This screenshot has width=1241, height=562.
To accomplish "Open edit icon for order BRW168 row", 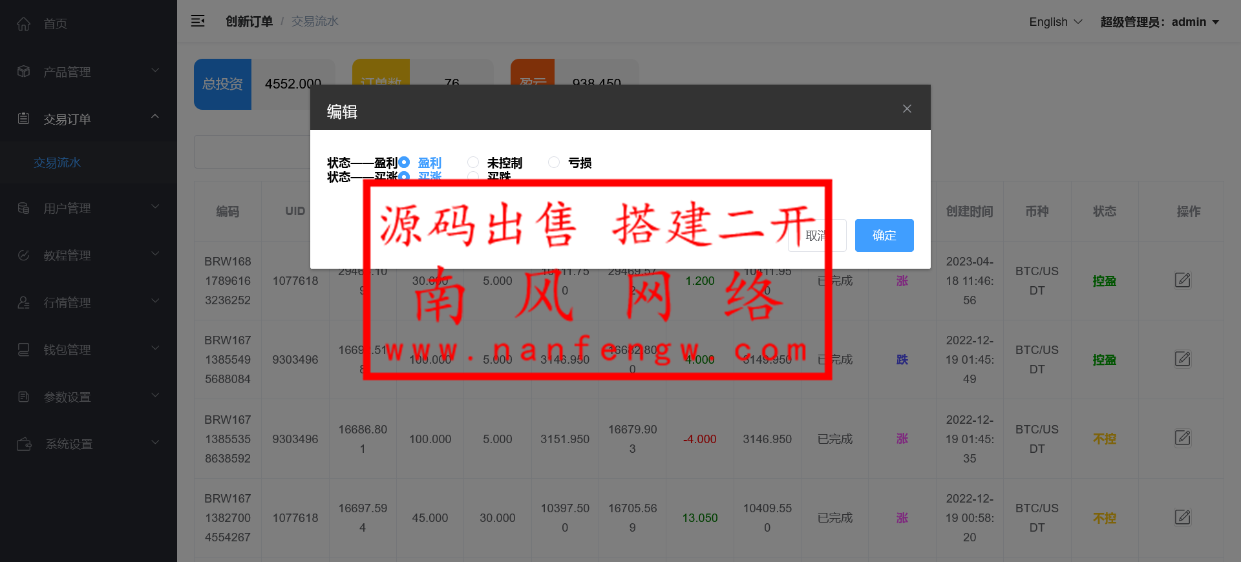I will [1182, 280].
